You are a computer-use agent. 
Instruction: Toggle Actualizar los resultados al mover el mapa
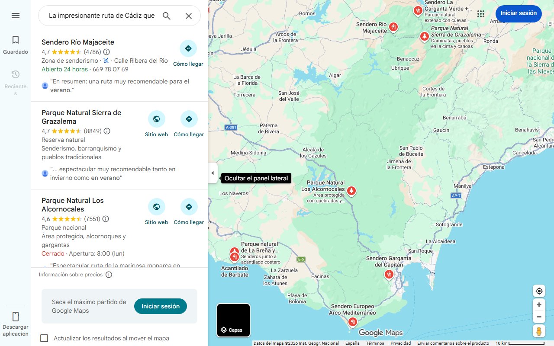[x=44, y=338]
